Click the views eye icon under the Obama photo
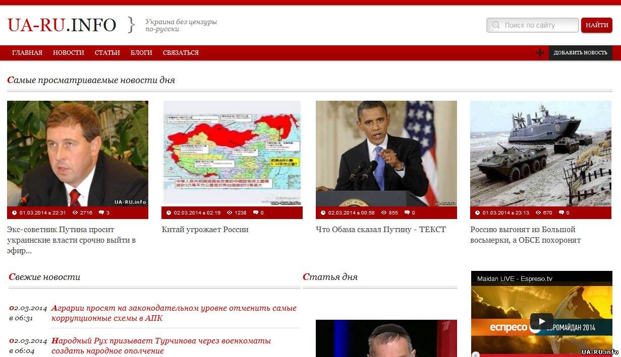The width and height of the screenshot is (621, 357). 383,212
